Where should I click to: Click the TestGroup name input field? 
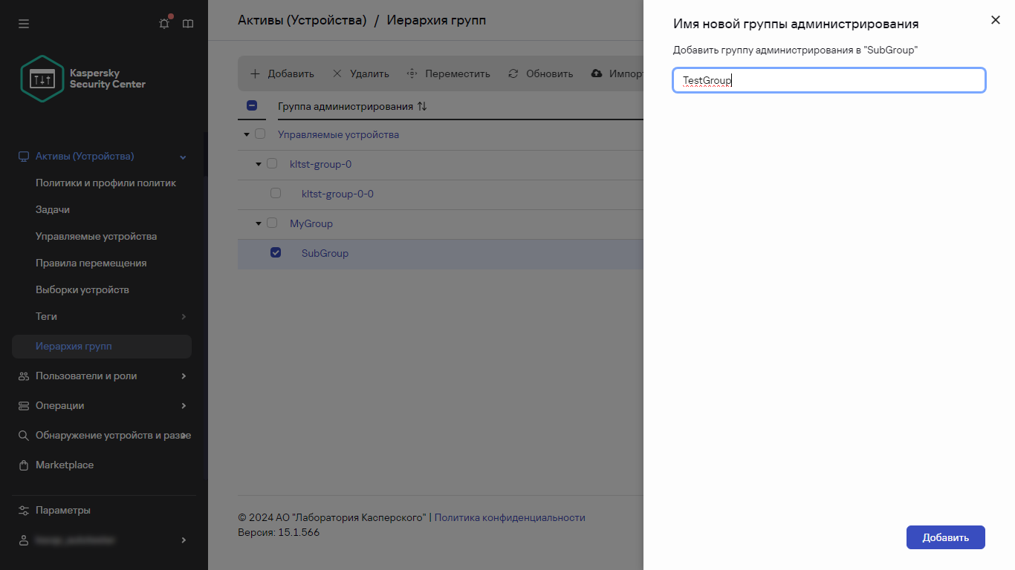click(828, 80)
